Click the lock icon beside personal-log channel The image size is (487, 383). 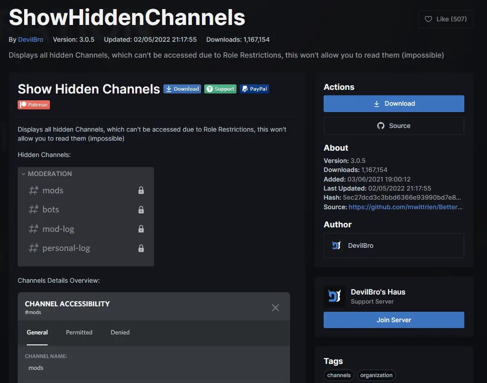pyautogui.click(x=141, y=248)
